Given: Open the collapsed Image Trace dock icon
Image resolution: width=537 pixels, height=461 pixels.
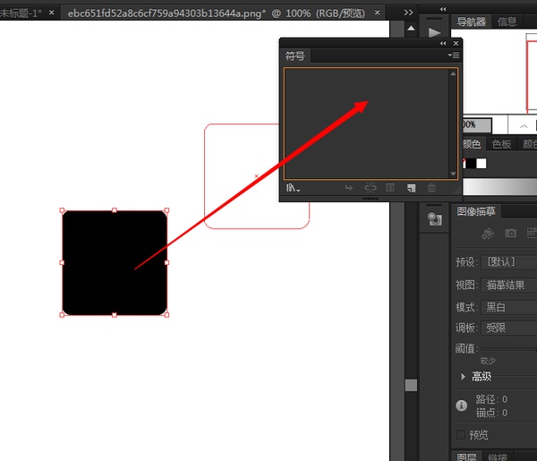Looking at the screenshot, I should coord(435,219).
